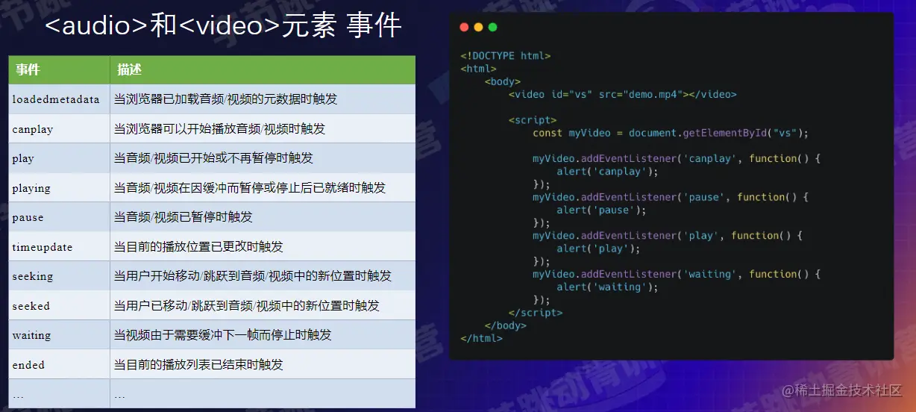Select the 描述 column header

tap(263, 69)
